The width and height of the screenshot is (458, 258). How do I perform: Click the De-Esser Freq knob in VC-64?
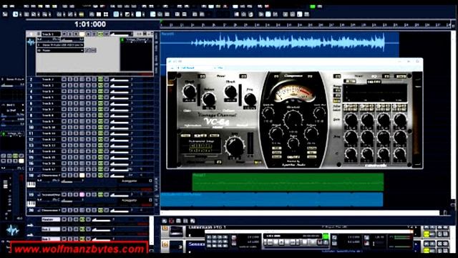250,99
